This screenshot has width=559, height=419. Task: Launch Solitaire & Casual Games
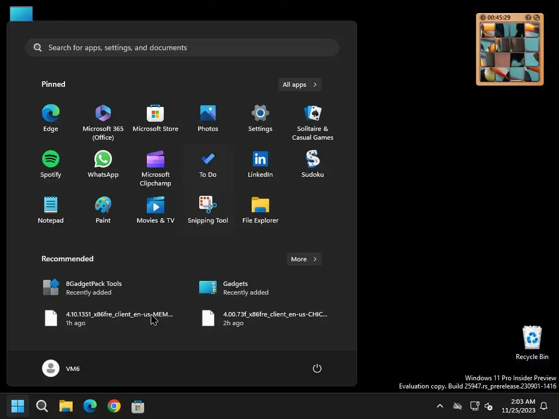[313, 122]
